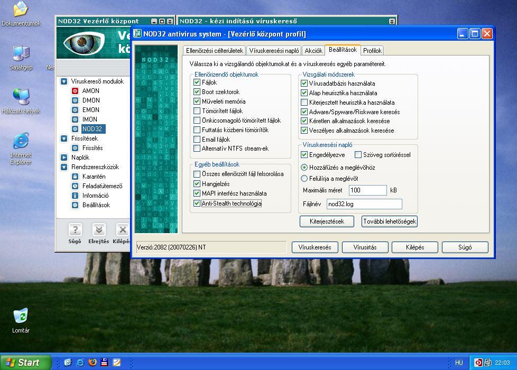Image resolution: width=517 pixels, height=370 pixels.
Task: Collapse the Víruskereső modulok tree group
Action: [64, 81]
